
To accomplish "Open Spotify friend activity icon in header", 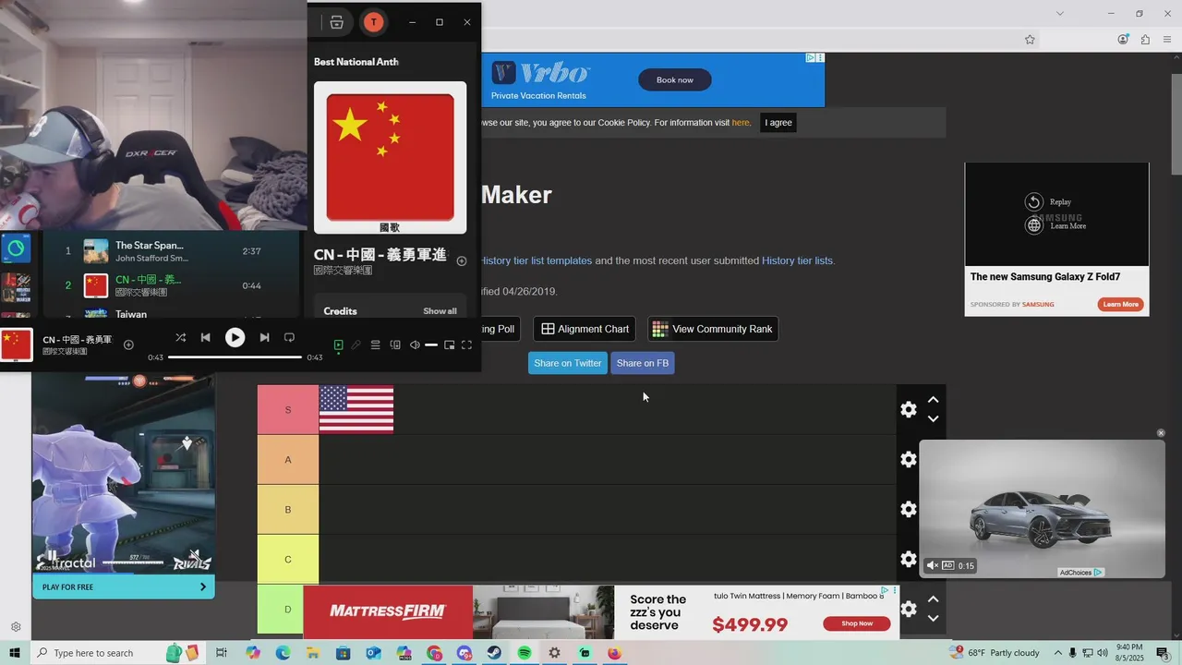I will [337, 22].
